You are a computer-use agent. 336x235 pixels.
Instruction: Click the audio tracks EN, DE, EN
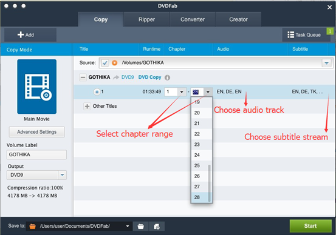click(229, 91)
